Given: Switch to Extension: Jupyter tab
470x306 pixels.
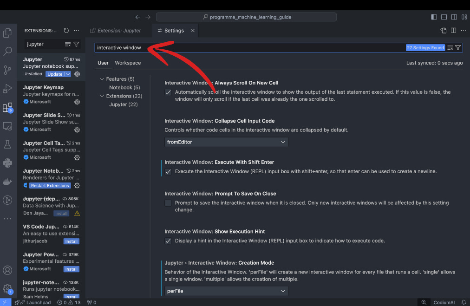Looking at the screenshot, I should [115, 31].
